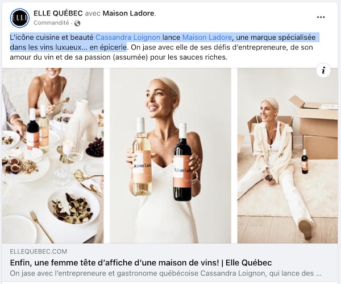Open Maison Ladore in the post header
Viewport: 341px width, 284px height.
(x=128, y=13)
